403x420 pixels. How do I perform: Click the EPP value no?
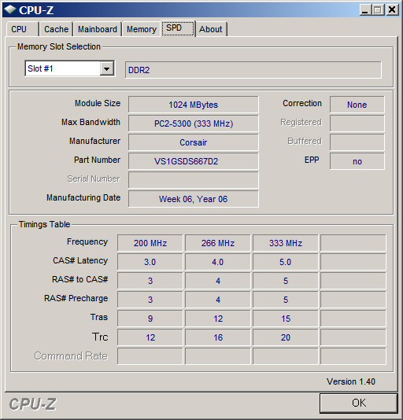357,161
